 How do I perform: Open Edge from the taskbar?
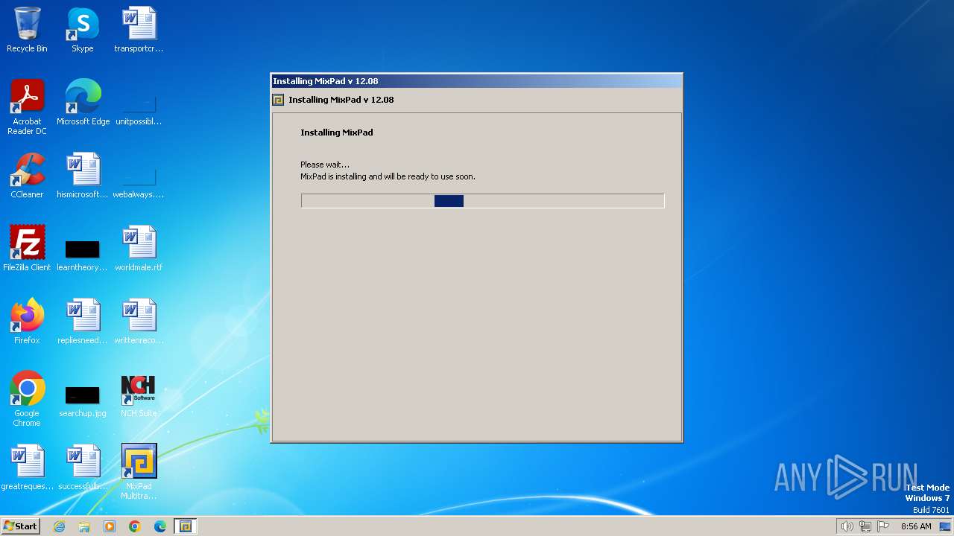(160, 526)
